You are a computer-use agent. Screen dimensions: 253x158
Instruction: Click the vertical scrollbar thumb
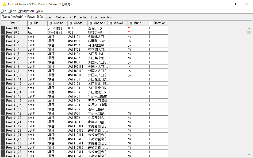249,32
